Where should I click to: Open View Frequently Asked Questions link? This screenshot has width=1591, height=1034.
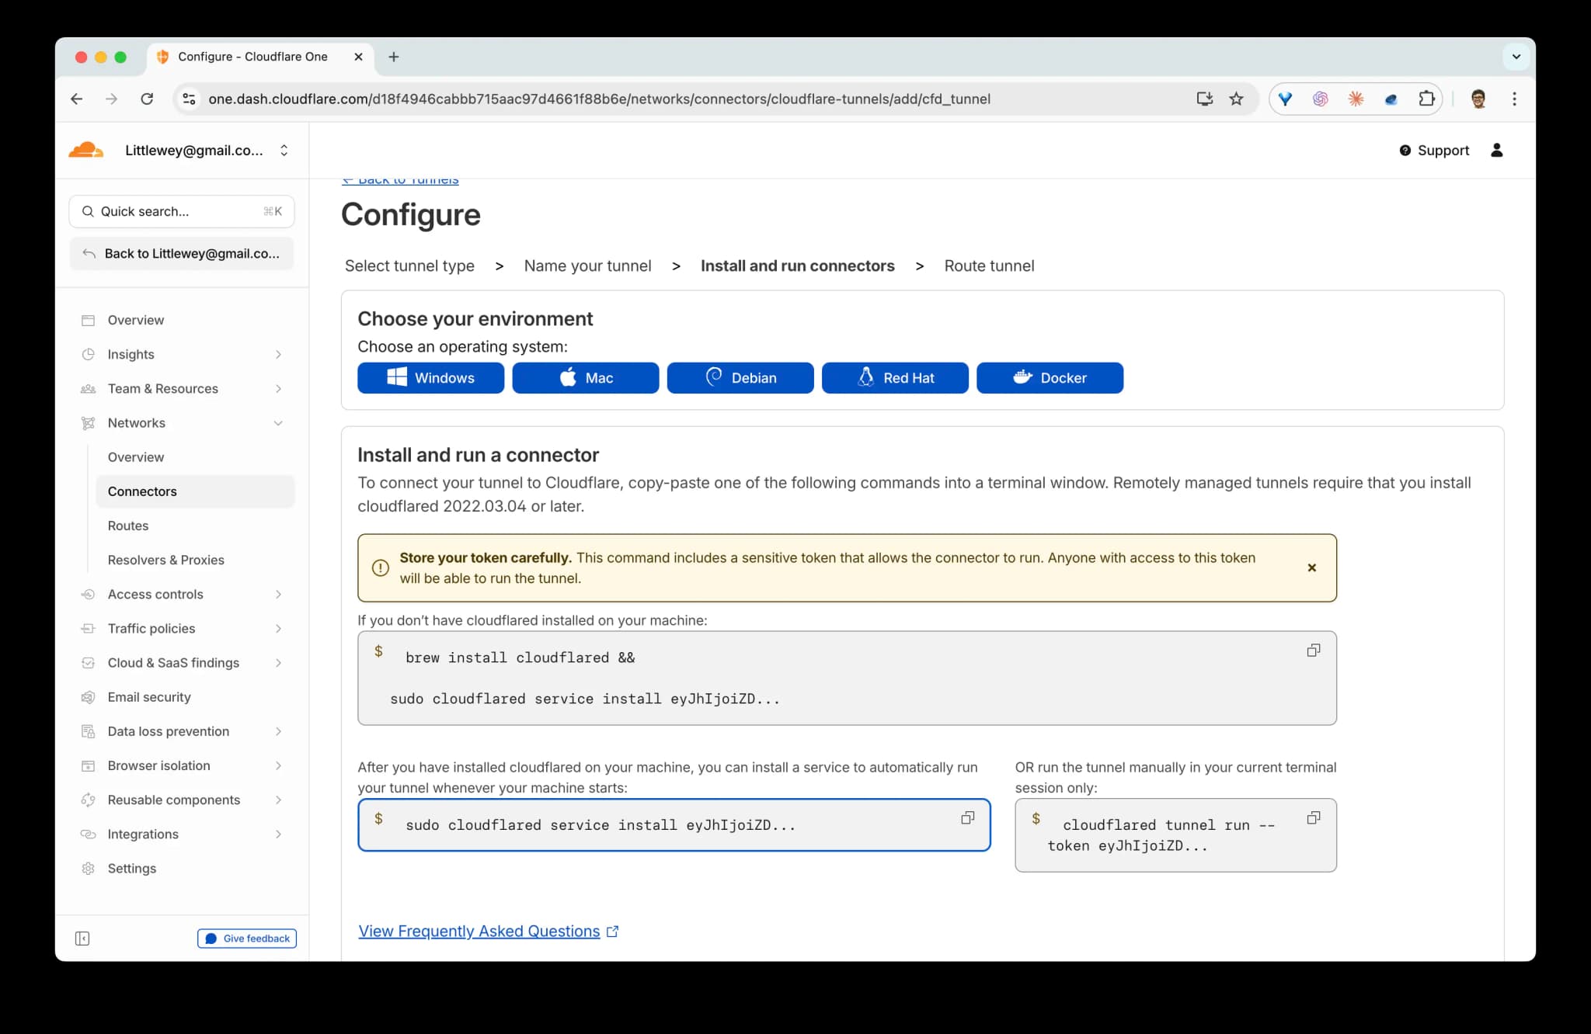point(479,932)
